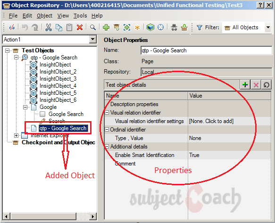Click the circular reset properties icon
This screenshot has height=223, width=275.
point(267,85)
